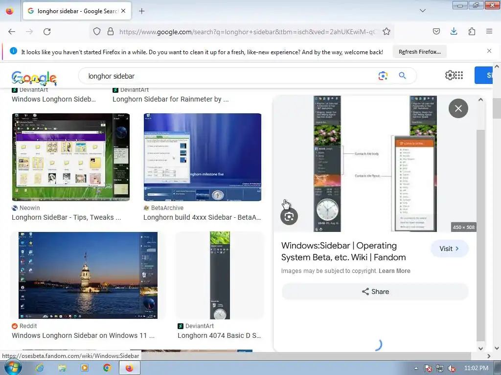The image size is (501, 375).
Task: Go back with the browser back arrow
Action: 12,32
